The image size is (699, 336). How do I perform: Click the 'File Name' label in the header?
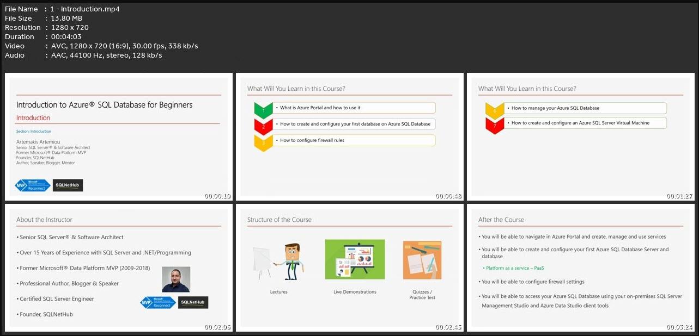21,9
